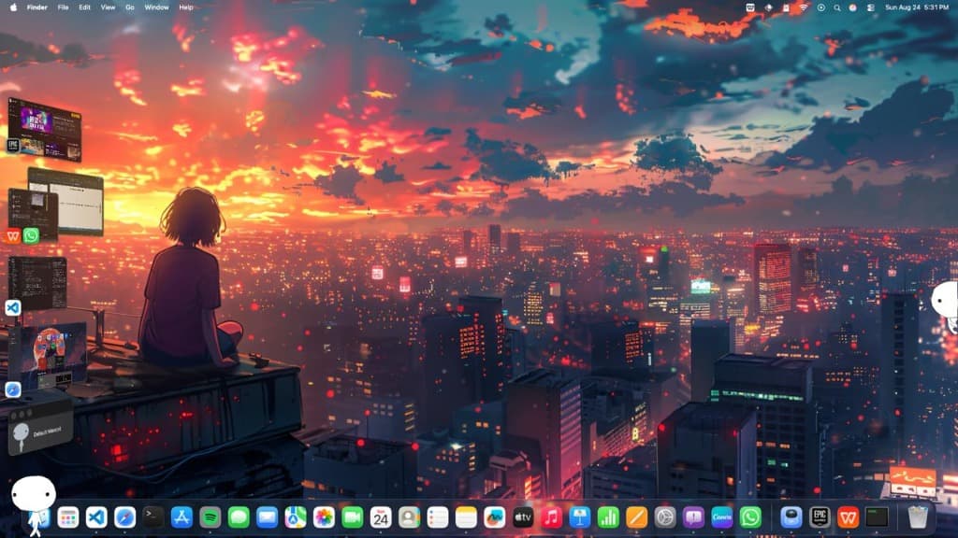Open the Go menu

pos(129,7)
